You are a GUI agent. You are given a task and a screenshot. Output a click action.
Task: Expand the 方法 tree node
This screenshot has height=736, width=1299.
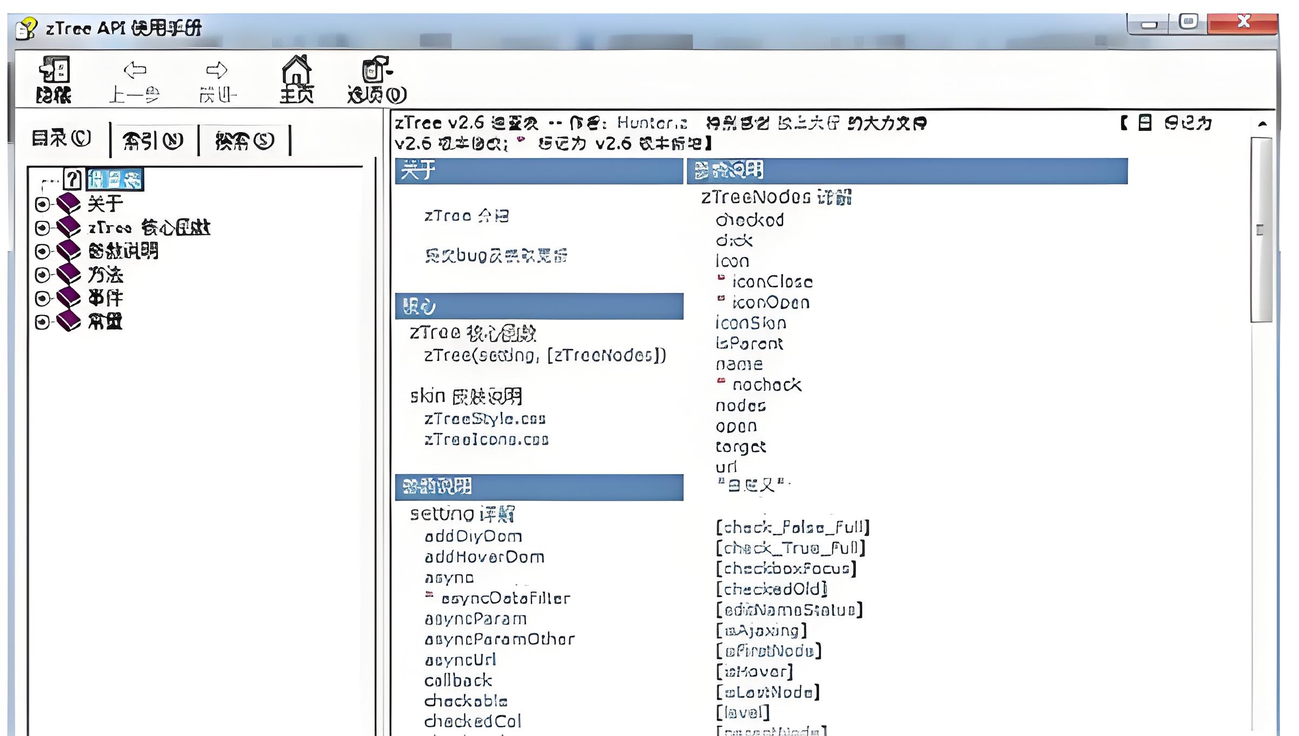pyautogui.click(x=42, y=275)
